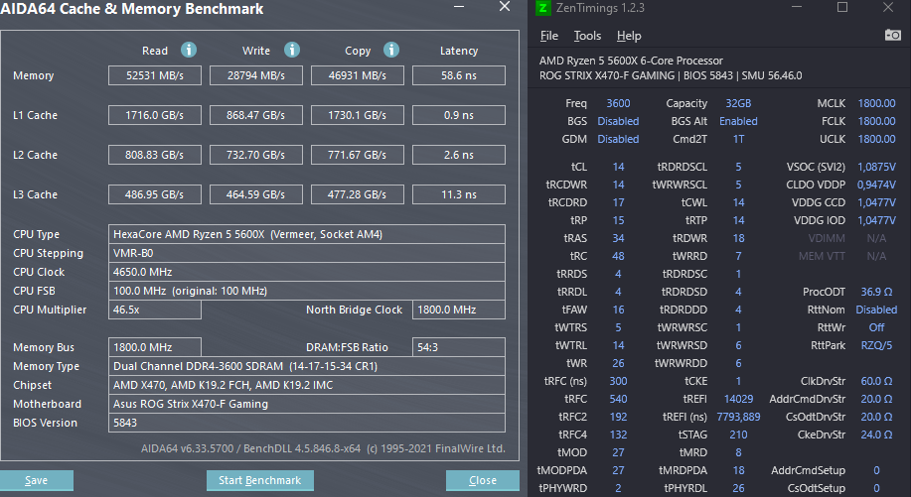Click the tRCDRD value 17
Viewport: 911px width, 497px height.
(x=618, y=202)
